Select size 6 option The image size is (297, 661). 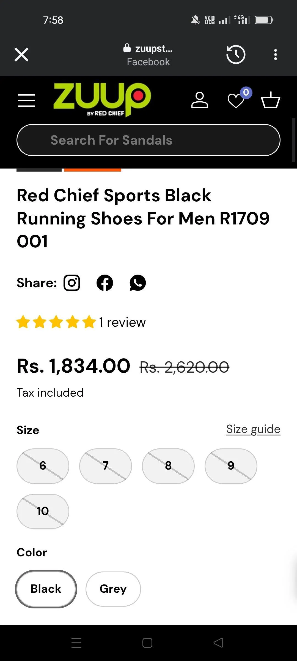click(43, 466)
